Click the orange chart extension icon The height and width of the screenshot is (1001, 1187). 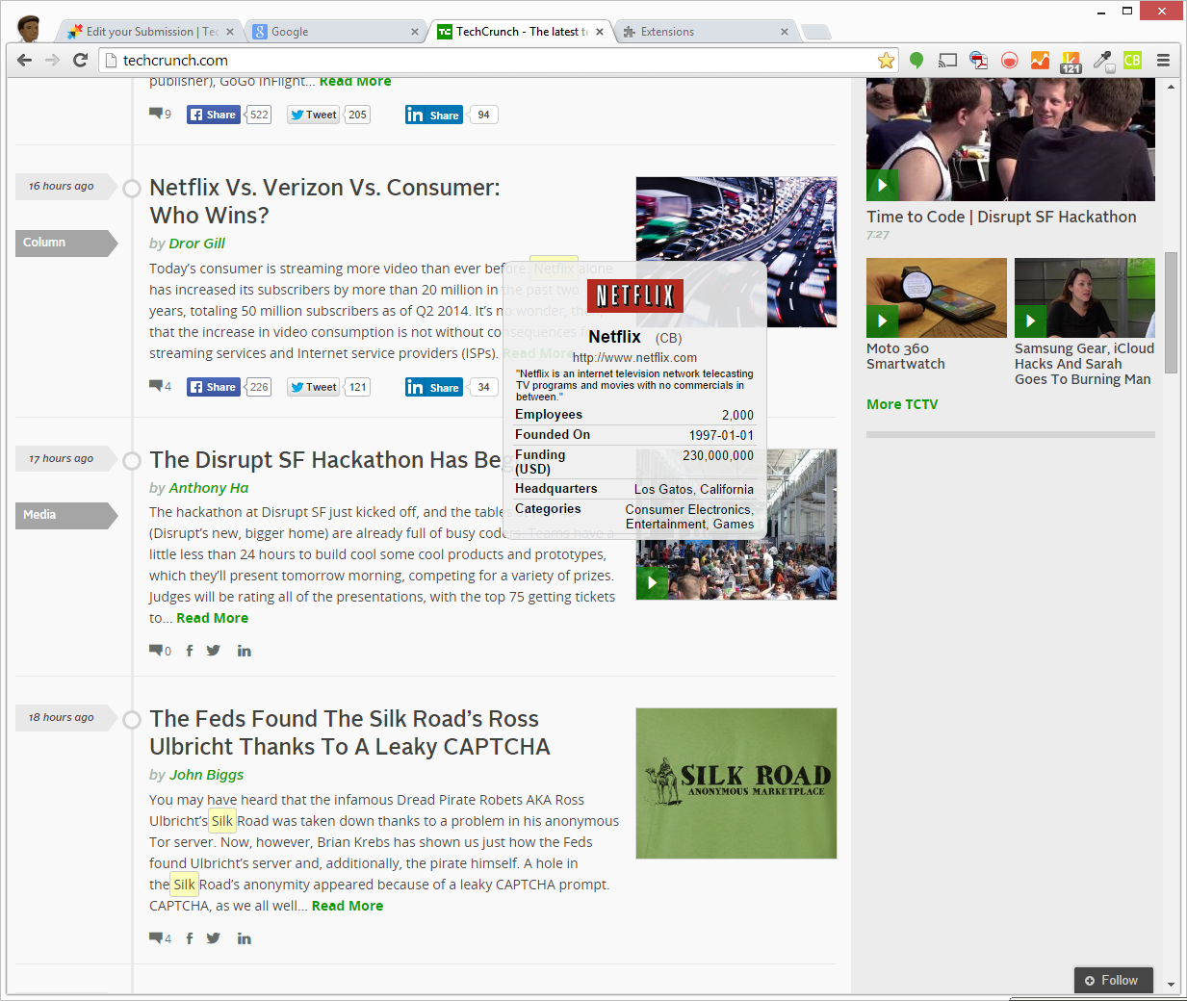(1040, 61)
